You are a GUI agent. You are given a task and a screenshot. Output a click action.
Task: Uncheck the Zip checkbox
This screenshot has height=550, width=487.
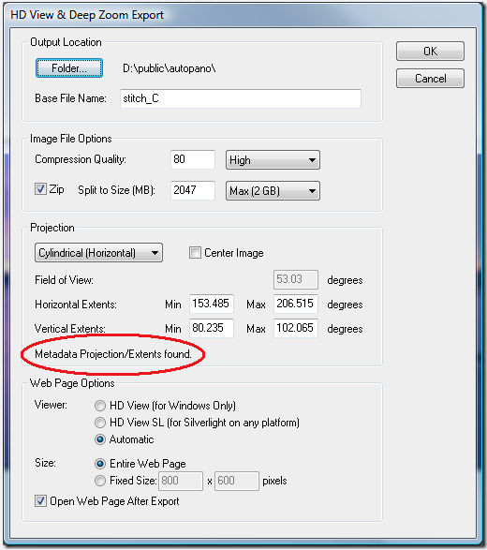point(40,189)
